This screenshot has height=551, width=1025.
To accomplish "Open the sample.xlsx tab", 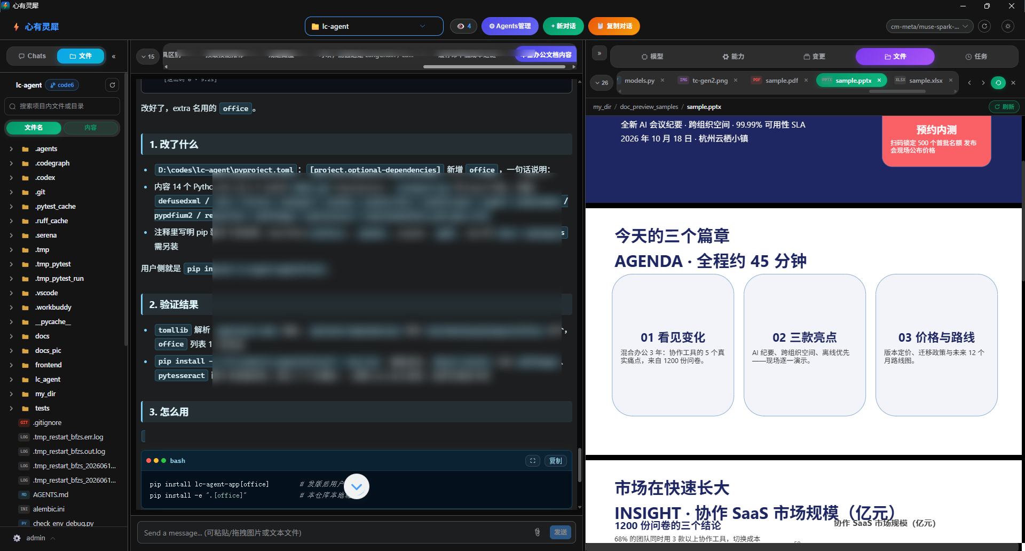I will pos(925,81).
